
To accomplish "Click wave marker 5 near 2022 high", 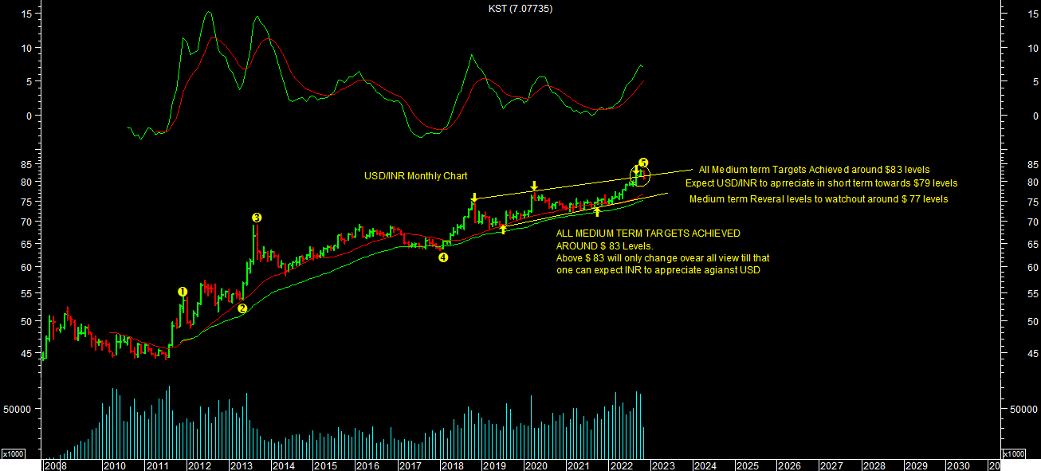I will (x=643, y=163).
